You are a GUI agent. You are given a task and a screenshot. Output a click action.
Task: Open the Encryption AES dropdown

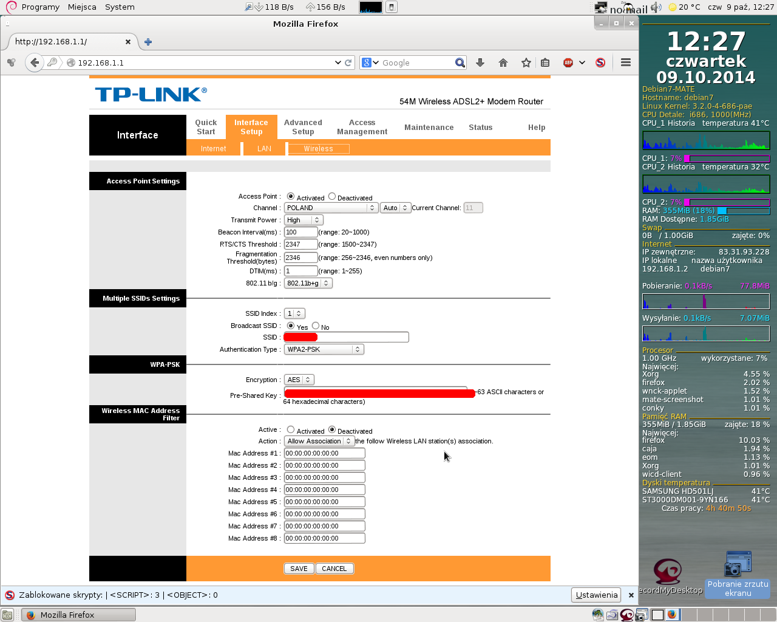299,380
